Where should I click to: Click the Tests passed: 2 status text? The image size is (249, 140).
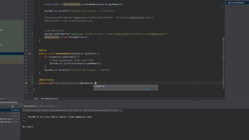pyautogui.click(x=30, y=106)
